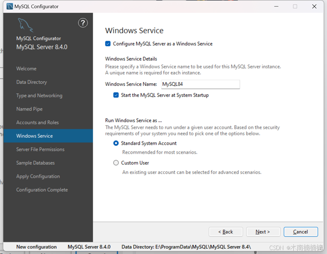Select the Standard System Account option
Image resolution: width=327 pixels, height=254 pixels.
point(116,143)
